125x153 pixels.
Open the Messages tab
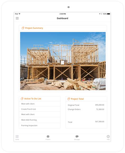pyautogui.click(x=77, y=138)
